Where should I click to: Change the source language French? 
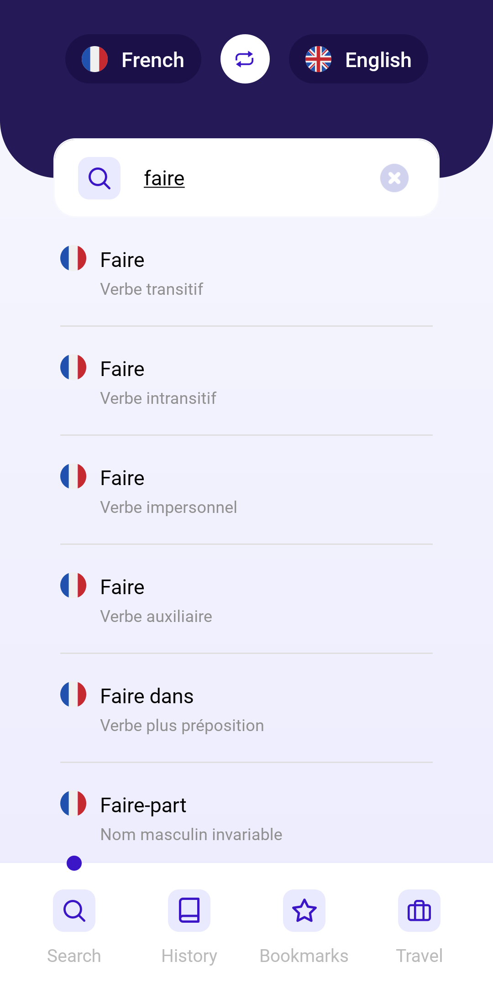pos(133,59)
